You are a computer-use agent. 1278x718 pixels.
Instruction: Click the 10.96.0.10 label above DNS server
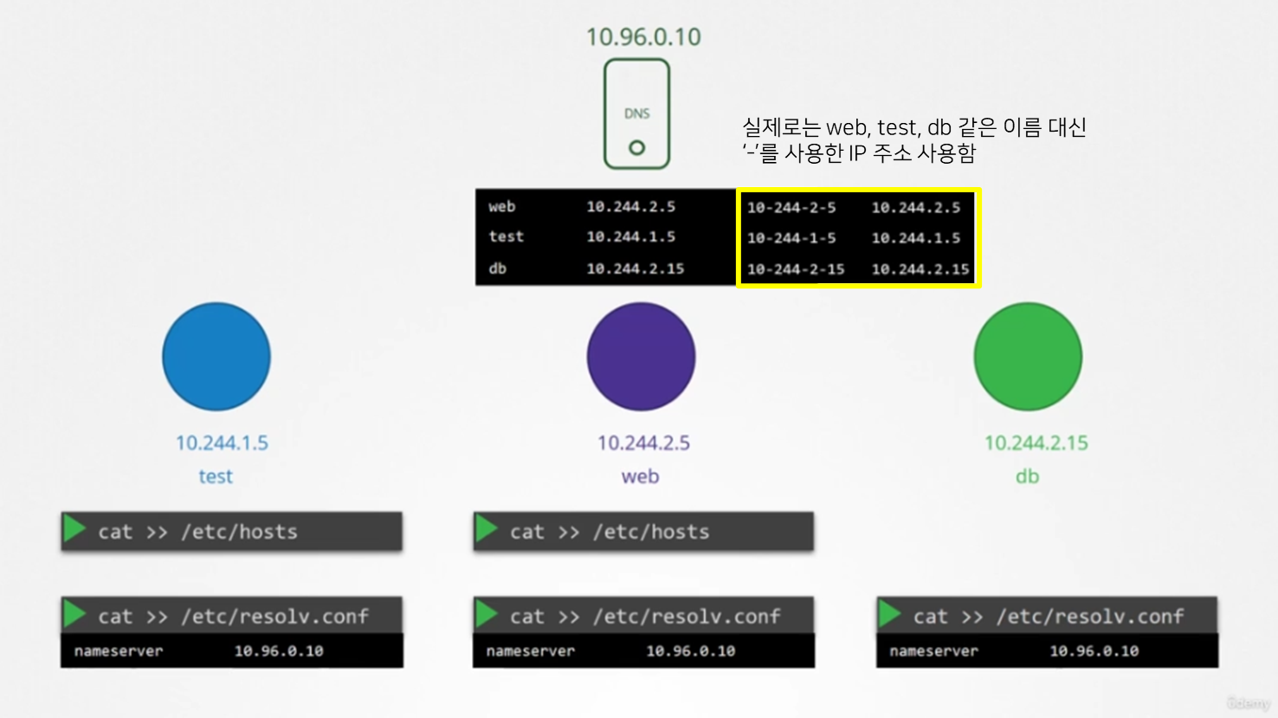(x=643, y=37)
